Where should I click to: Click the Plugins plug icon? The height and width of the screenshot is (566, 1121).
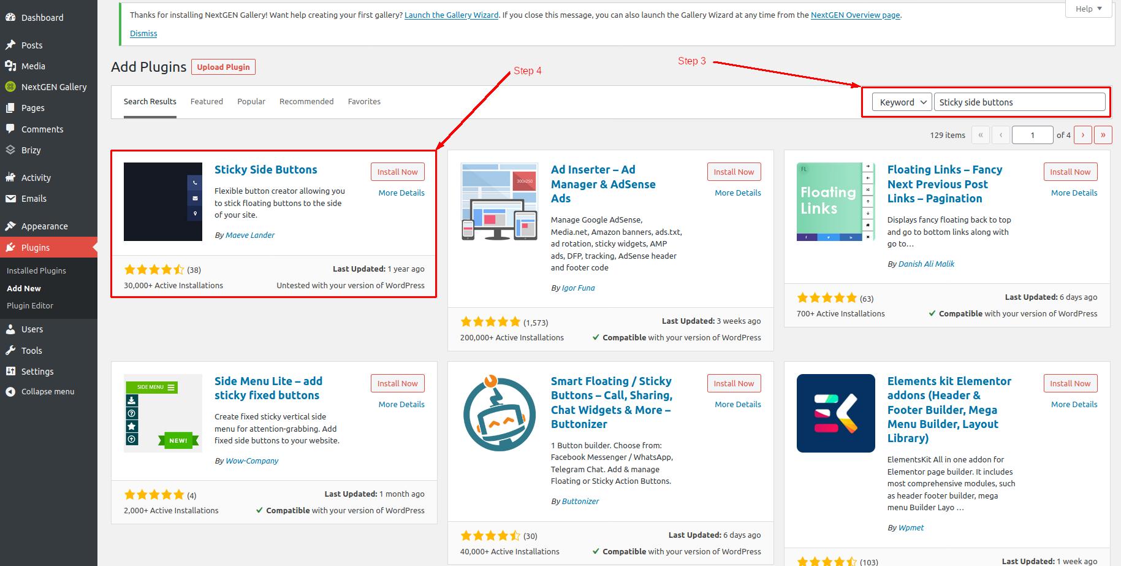(10, 247)
